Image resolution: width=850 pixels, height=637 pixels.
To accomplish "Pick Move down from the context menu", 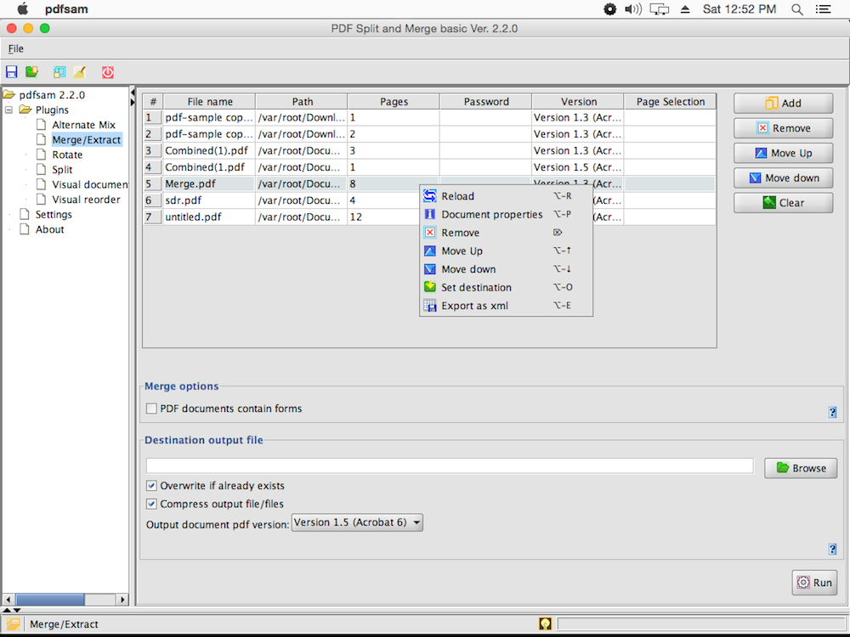I will pos(506,269).
